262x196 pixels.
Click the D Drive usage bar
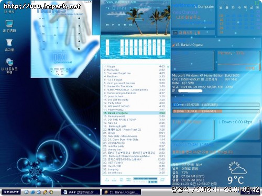click(216, 111)
